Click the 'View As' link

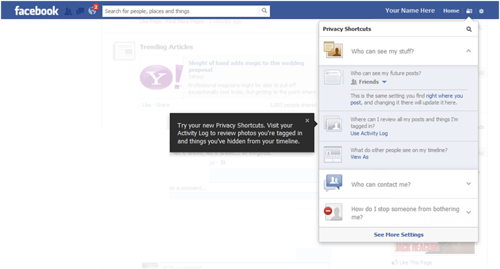[x=359, y=157]
